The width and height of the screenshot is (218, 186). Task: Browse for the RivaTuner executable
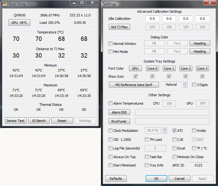point(119,121)
